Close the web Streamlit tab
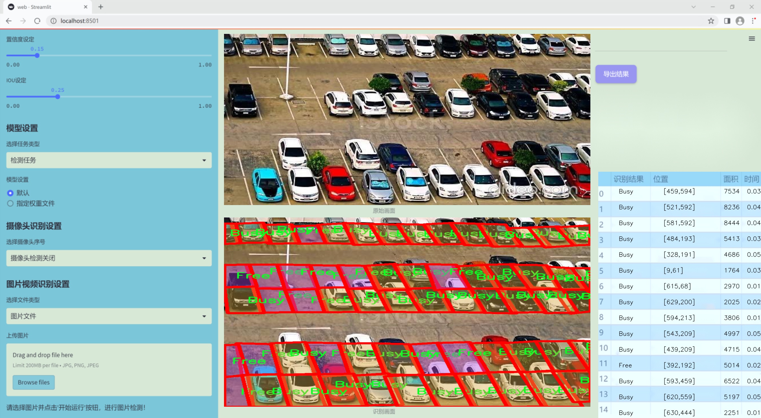The height and width of the screenshot is (418, 761). (86, 7)
